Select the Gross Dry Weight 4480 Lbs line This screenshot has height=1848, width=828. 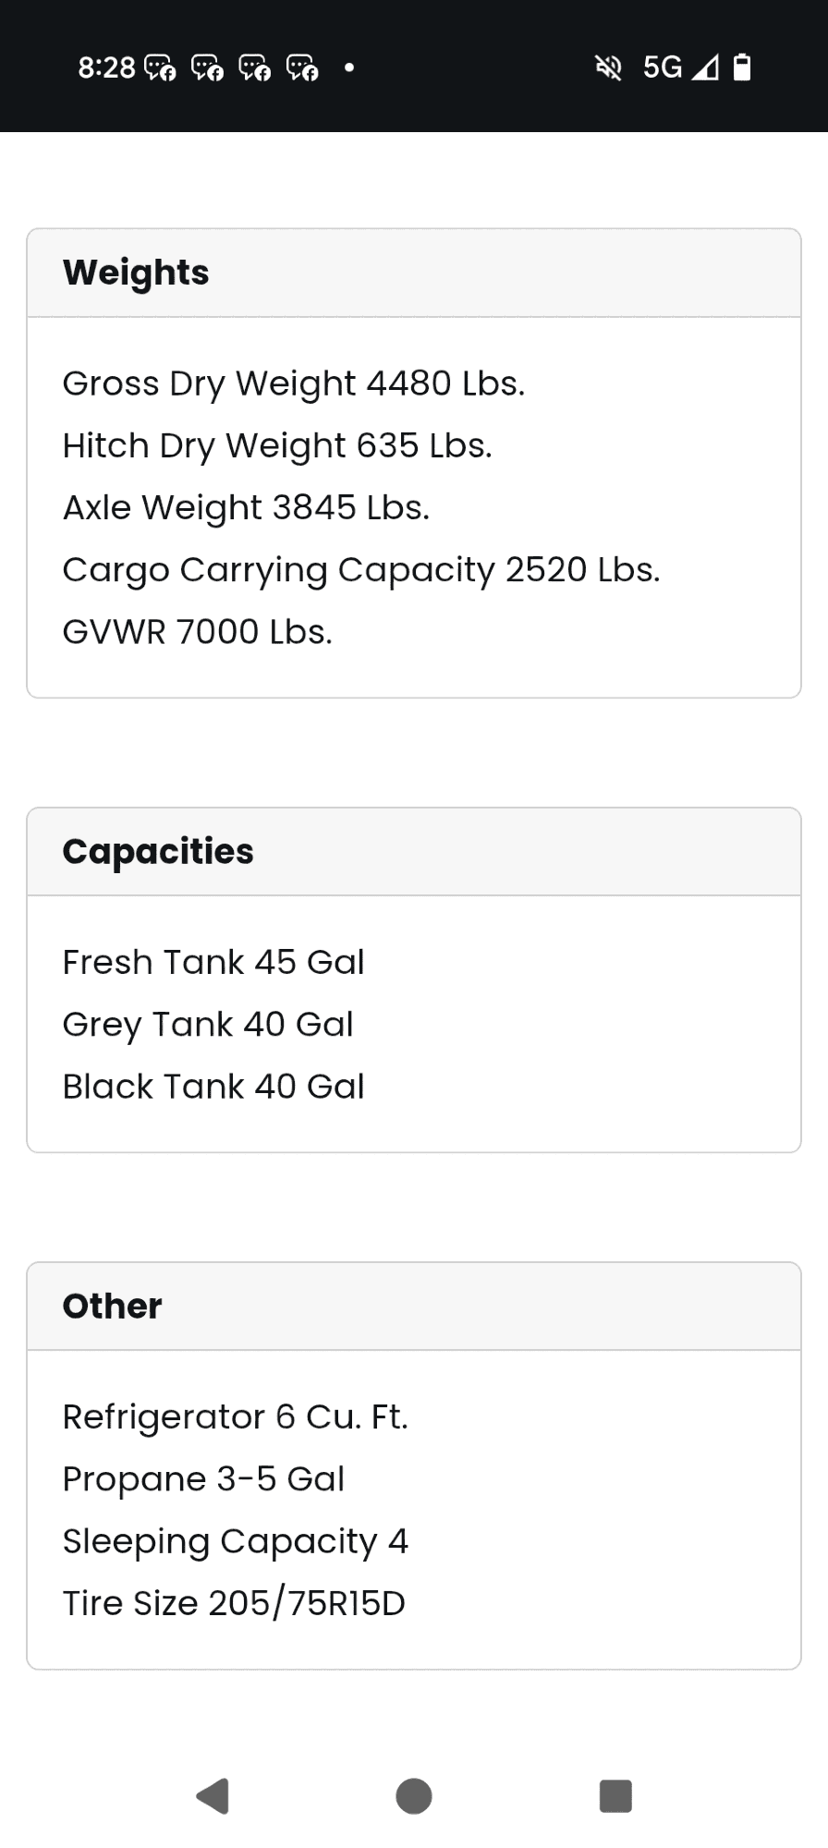(293, 383)
